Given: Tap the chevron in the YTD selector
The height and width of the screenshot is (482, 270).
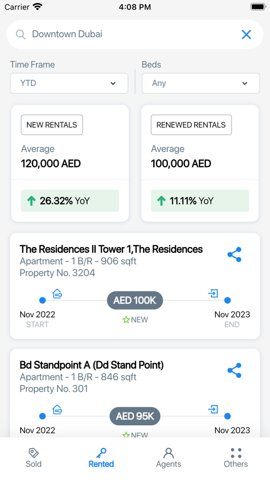Looking at the screenshot, I should click(113, 83).
